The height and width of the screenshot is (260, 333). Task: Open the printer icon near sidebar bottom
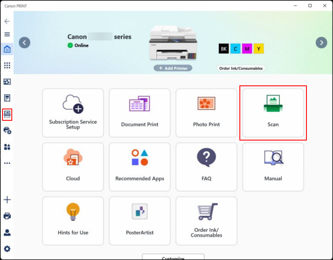[7, 216]
